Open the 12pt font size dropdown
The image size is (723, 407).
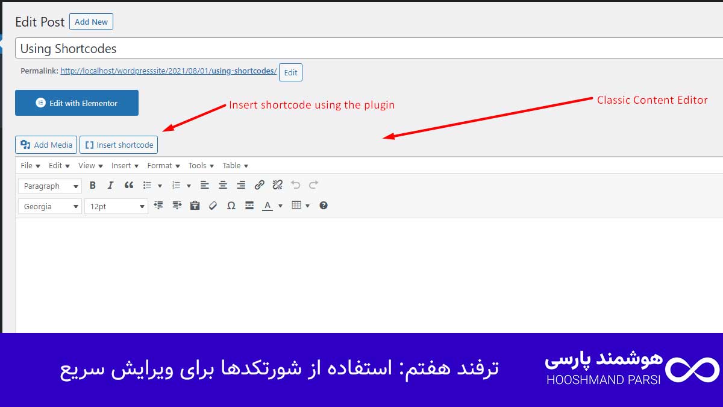[x=116, y=206]
